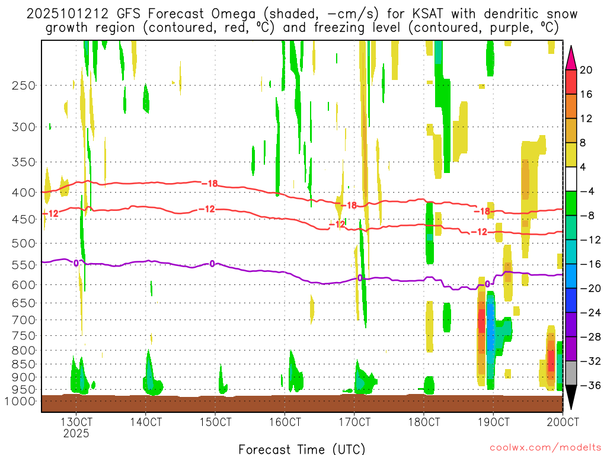This screenshot has width=607, height=455.
Task: Click the 150CT time axis label
Action: tap(215, 422)
